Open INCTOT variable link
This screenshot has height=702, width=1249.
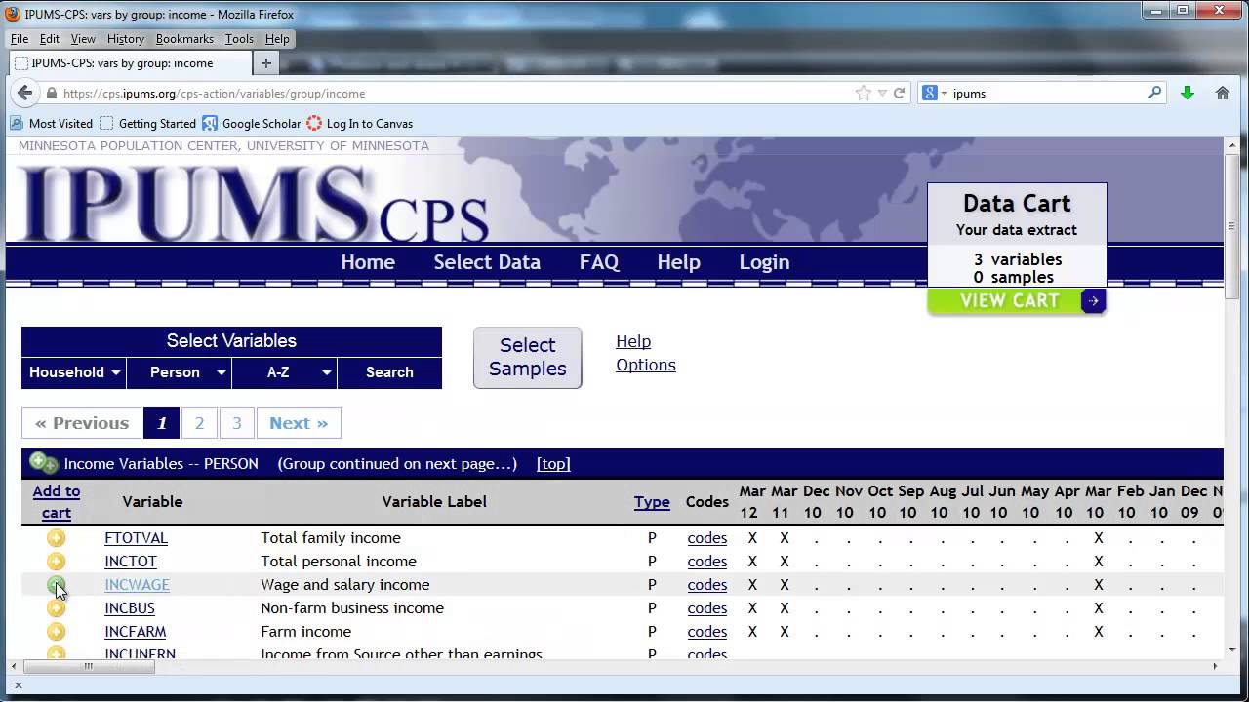(x=131, y=562)
